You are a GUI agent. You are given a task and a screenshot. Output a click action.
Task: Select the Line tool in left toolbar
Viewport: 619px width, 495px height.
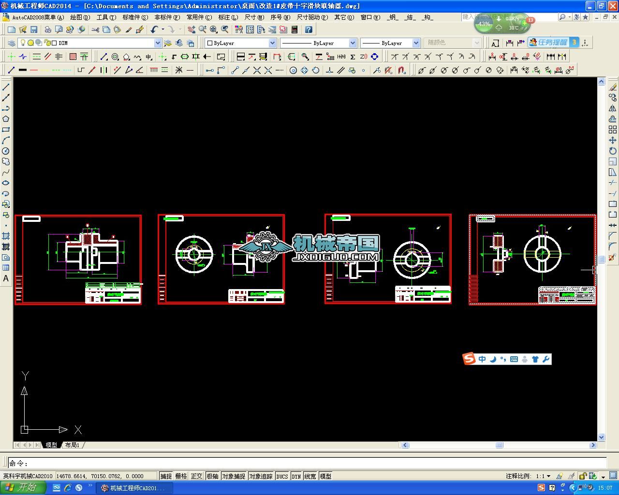click(6, 87)
